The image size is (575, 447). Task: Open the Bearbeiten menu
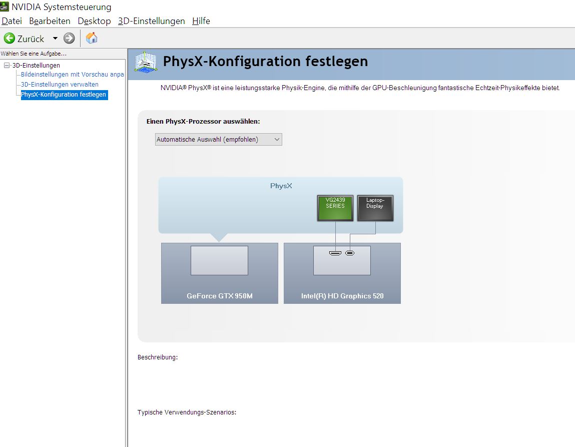[50, 21]
